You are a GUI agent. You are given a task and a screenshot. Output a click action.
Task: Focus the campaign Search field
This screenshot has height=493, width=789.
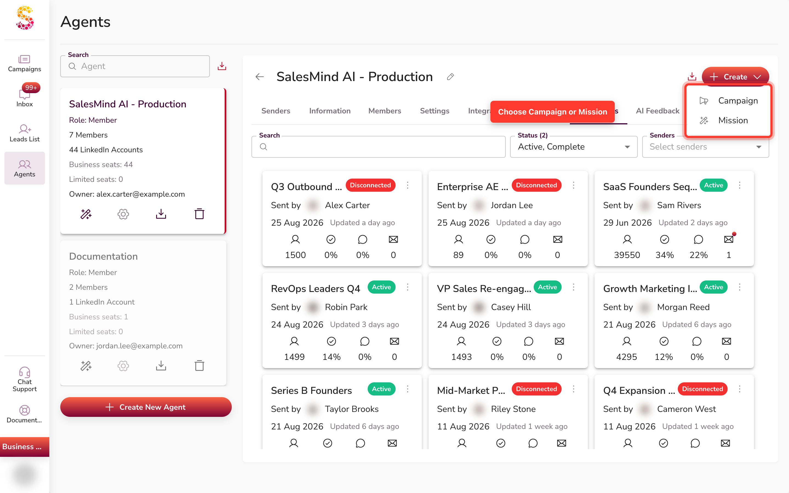pyautogui.click(x=378, y=147)
